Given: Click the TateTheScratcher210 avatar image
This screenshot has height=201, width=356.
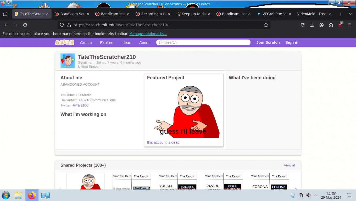Looking at the screenshot, I should pyautogui.click(x=68, y=61).
